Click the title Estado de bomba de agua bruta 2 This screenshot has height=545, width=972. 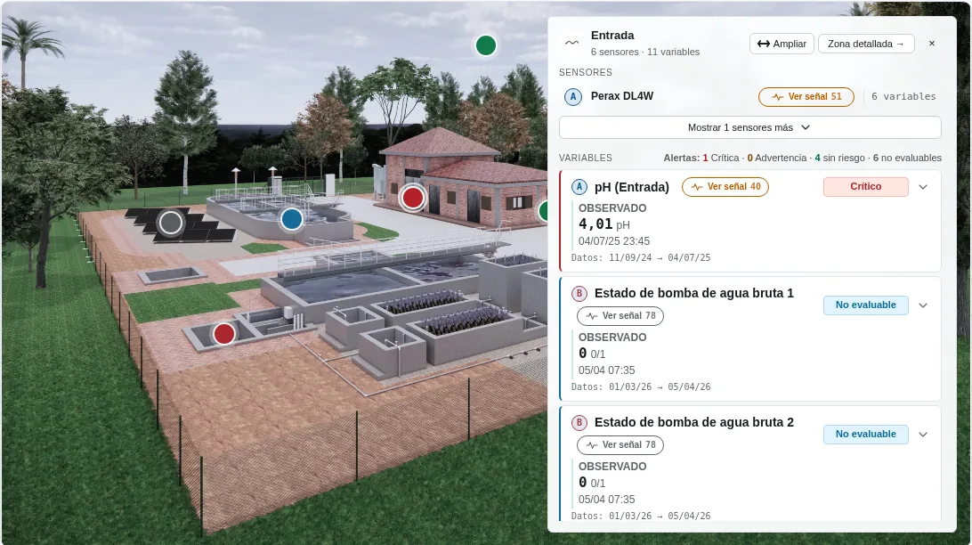[694, 422]
